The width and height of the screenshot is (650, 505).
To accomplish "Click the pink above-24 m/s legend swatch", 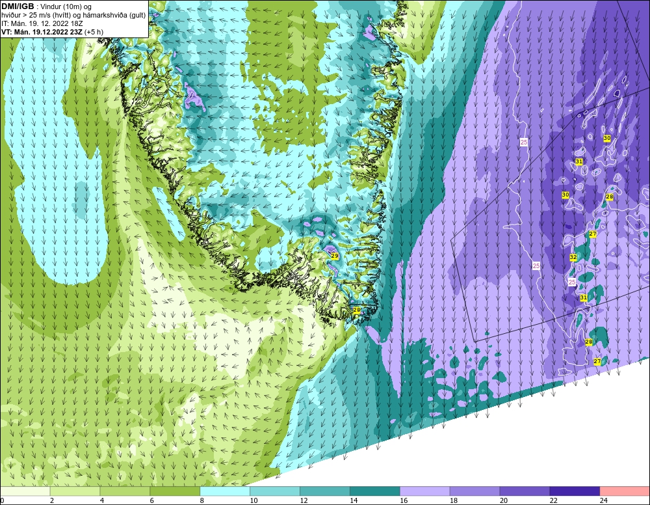I will coord(625,491).
